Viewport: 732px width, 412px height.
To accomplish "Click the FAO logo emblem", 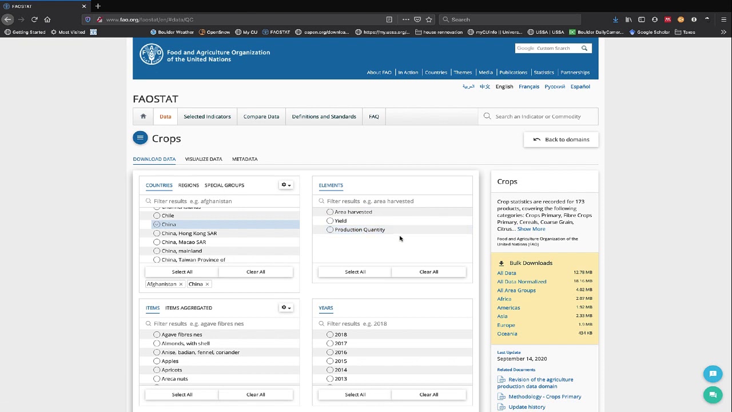I will pyautogui.click(x=151, y=54).
